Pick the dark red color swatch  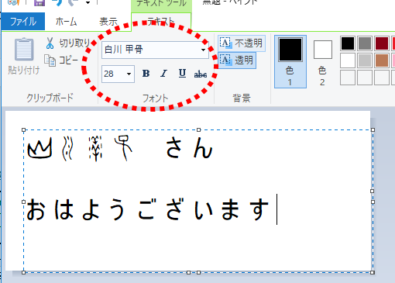382,43
